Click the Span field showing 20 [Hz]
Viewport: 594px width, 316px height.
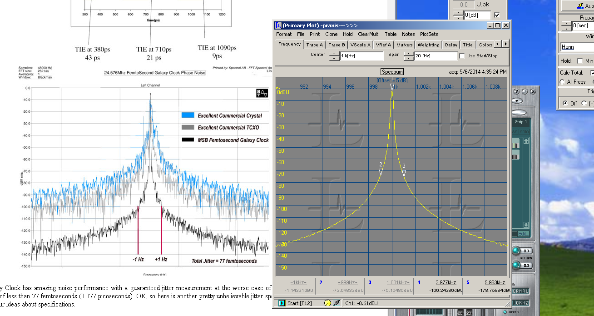(x=436, y=56)
